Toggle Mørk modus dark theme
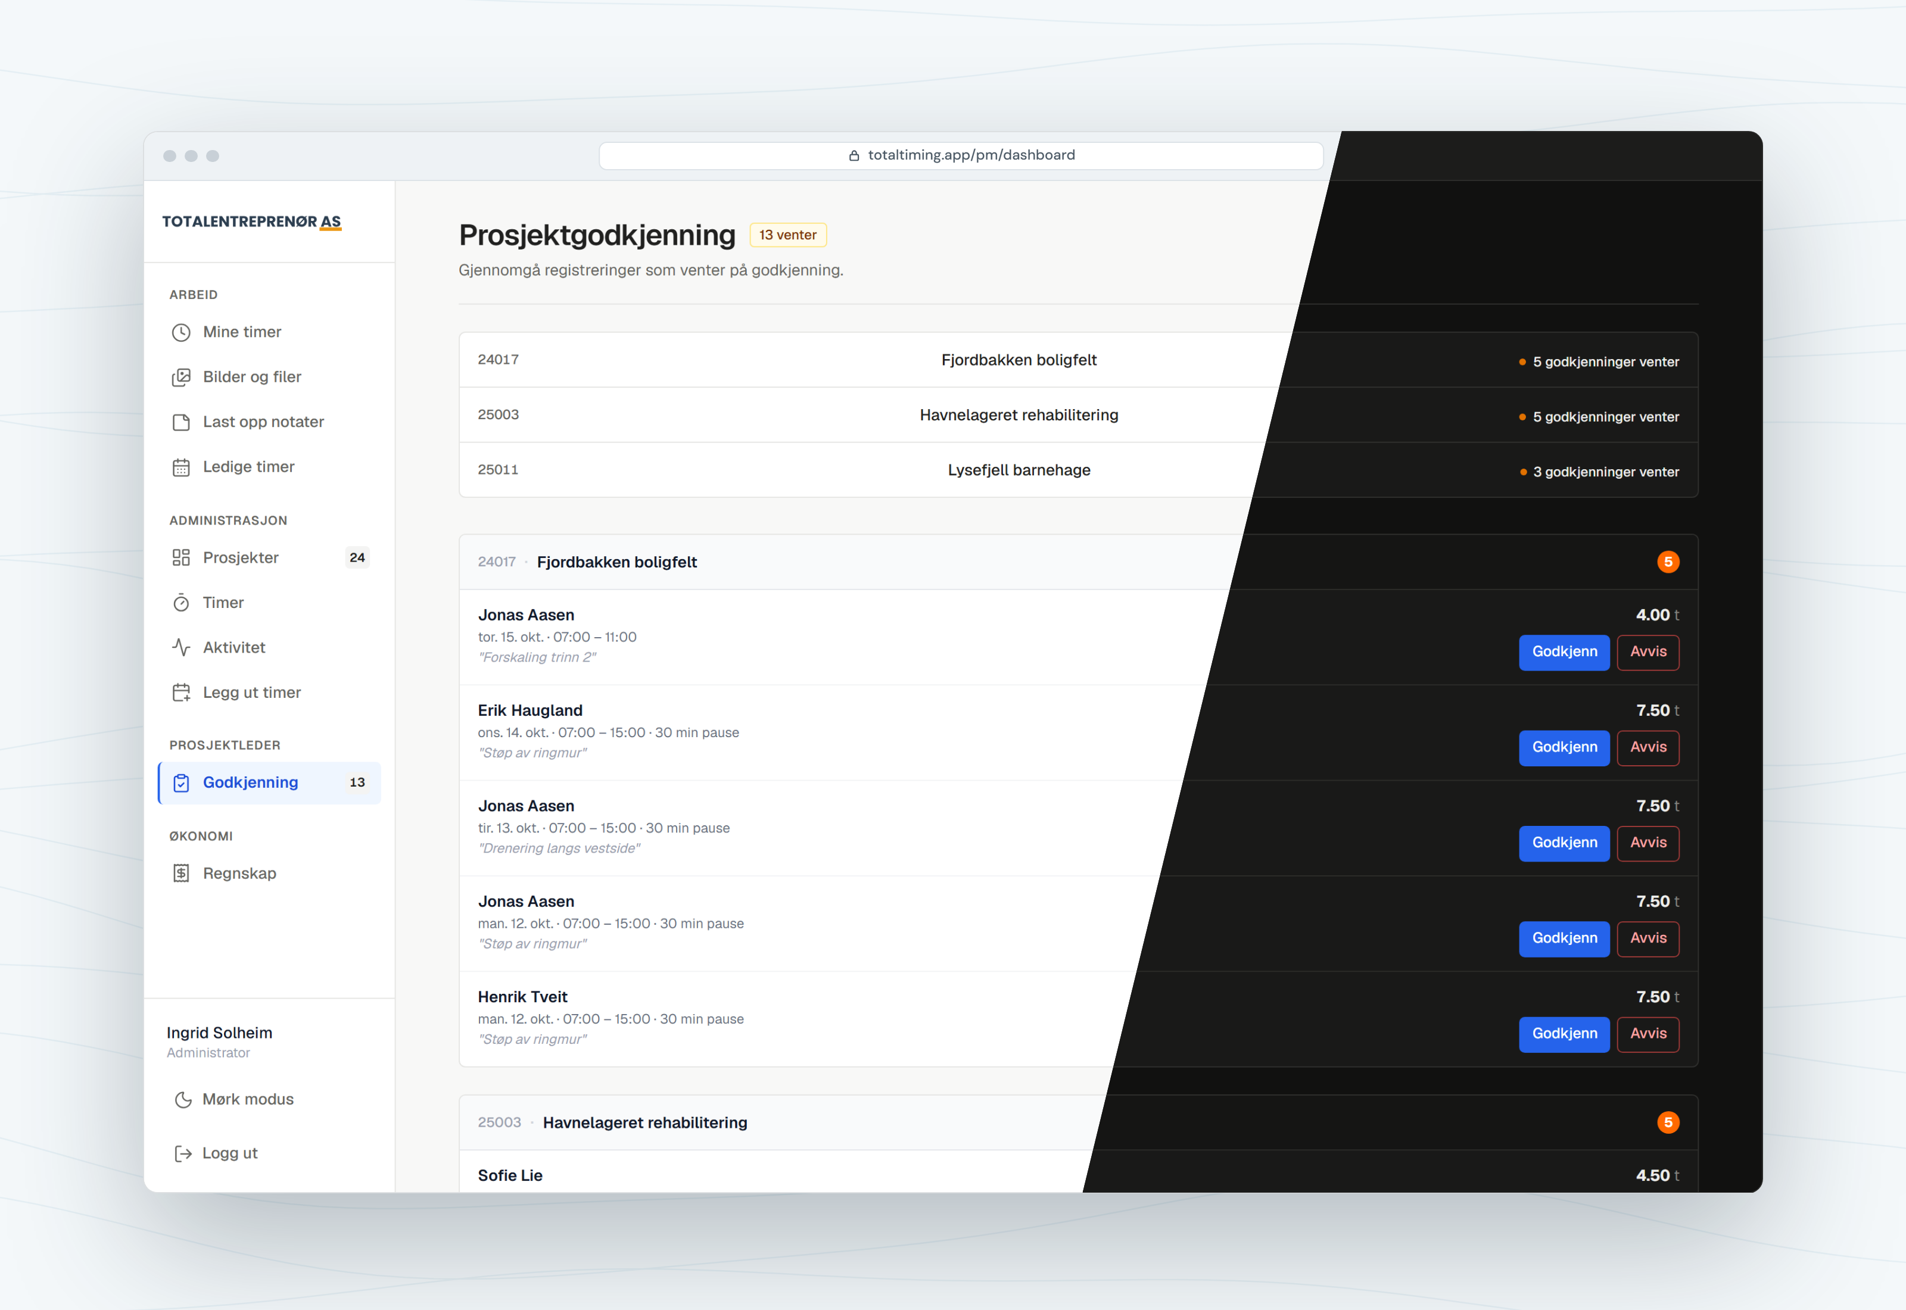Screen dimensions: 1906x1310 pos(269,1100)
